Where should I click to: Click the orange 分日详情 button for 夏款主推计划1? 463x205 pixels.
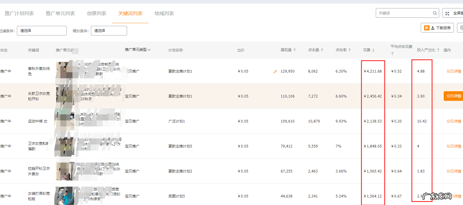pyautogui.click(x=453, y=96)
